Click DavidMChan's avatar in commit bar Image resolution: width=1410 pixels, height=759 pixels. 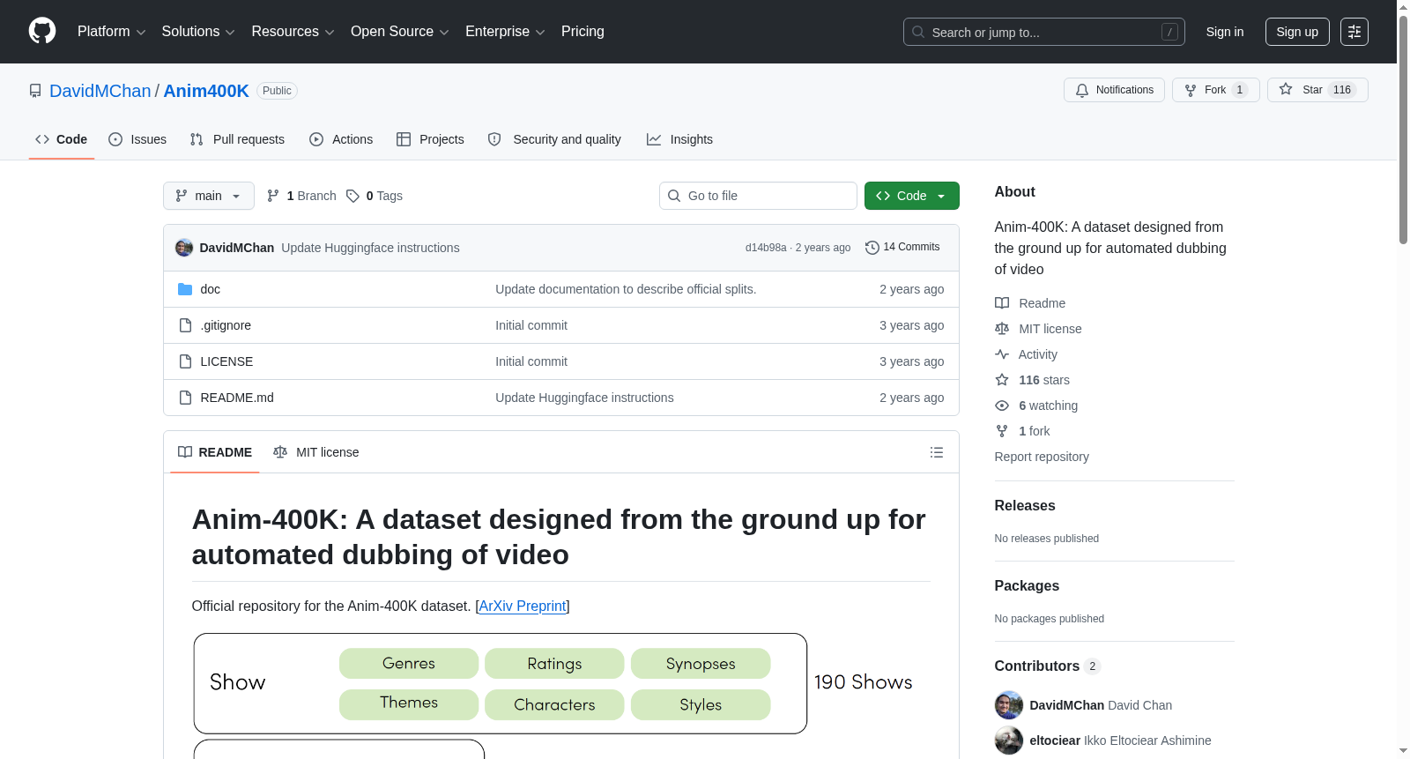[x=184, y=248]
